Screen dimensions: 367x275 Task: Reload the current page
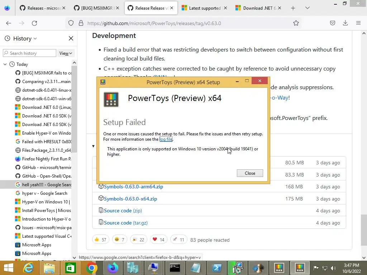(x=34, y=23)
